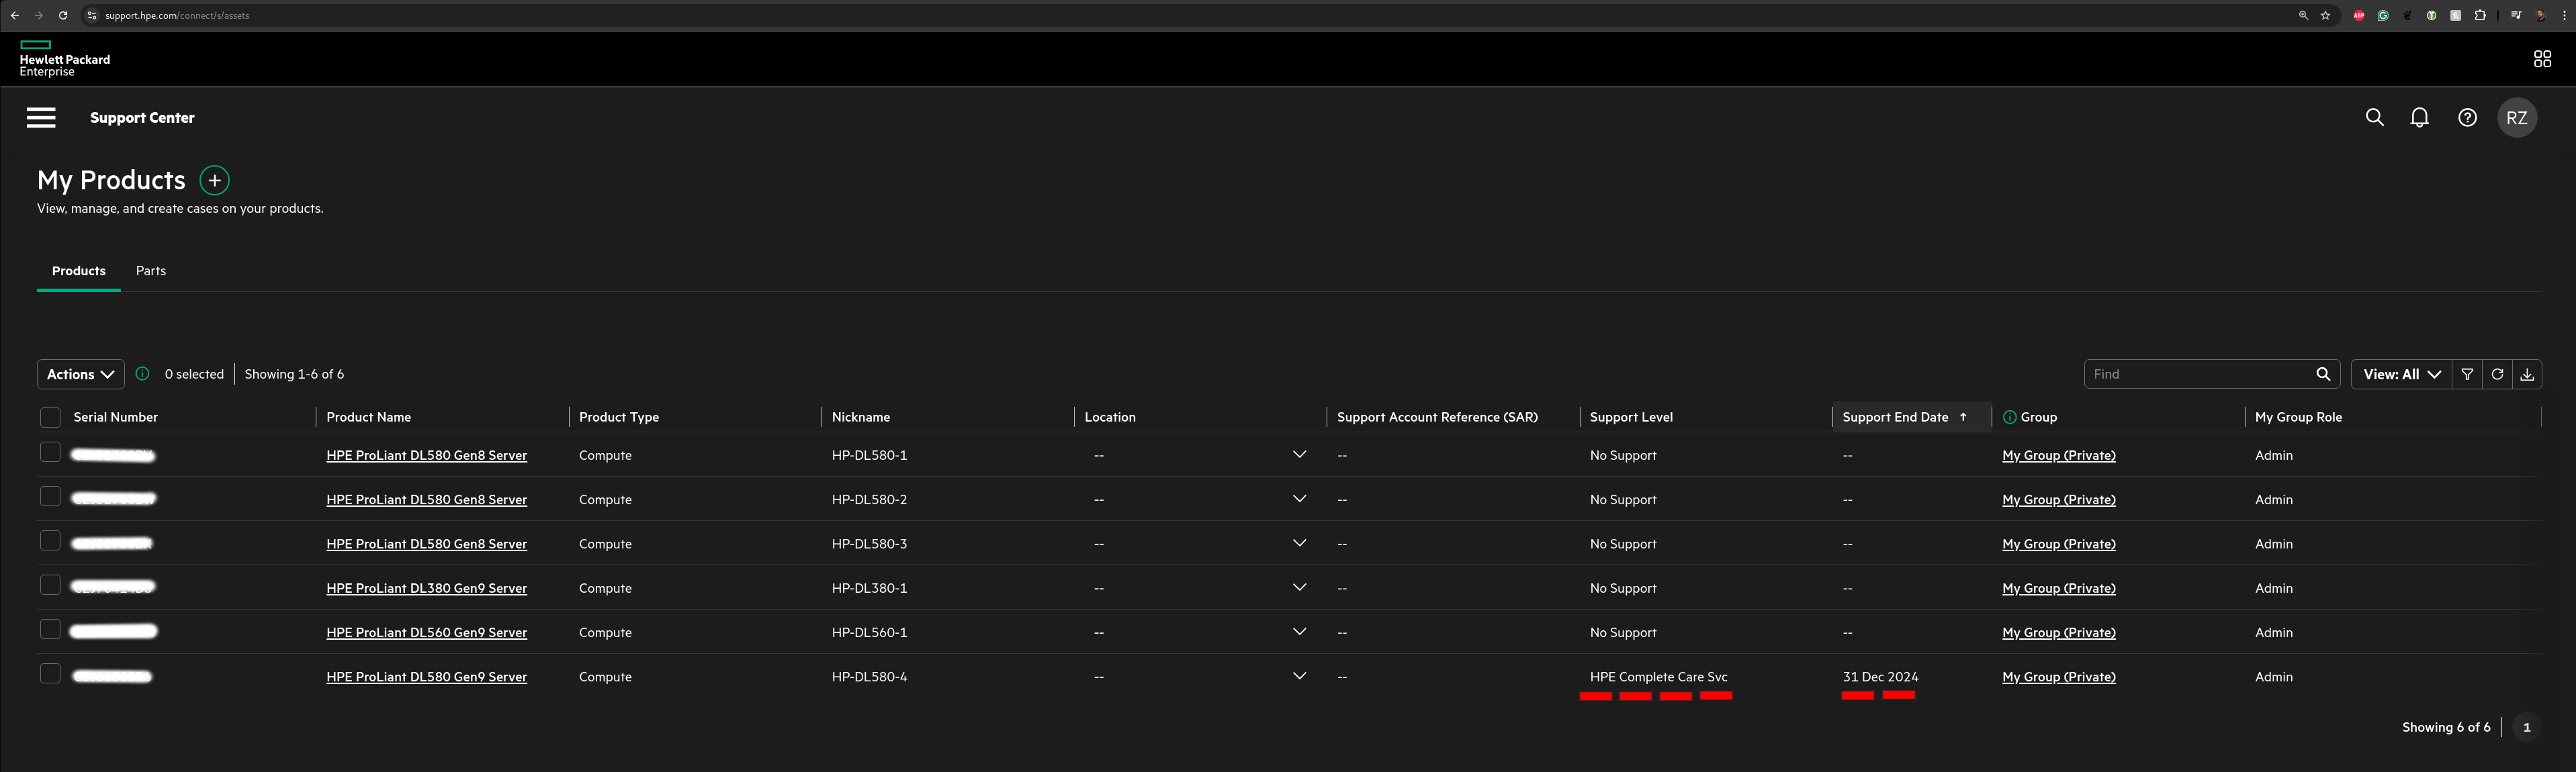Click the Group column info icon
Image resolution: width=2576 pixels, height=772 pixels.
2009,417
